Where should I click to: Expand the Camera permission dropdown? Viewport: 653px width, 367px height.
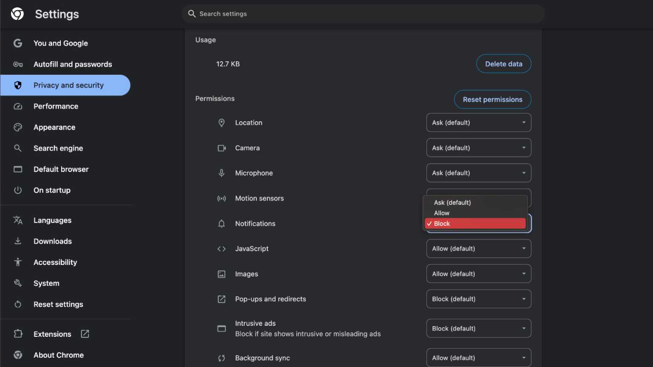point(478,148)
